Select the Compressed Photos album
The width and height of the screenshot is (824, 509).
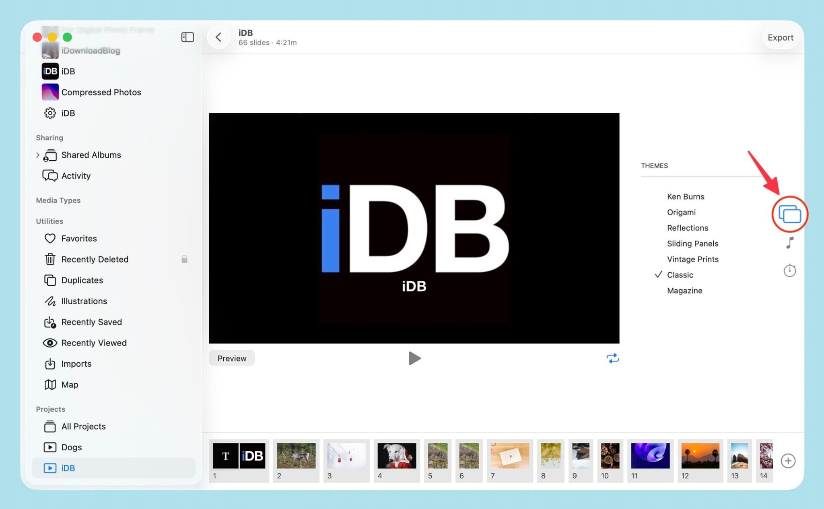pos(101,92)
